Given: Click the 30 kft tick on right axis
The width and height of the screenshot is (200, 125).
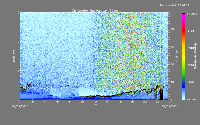Looking at the screenshot, I should coord(172,46).
